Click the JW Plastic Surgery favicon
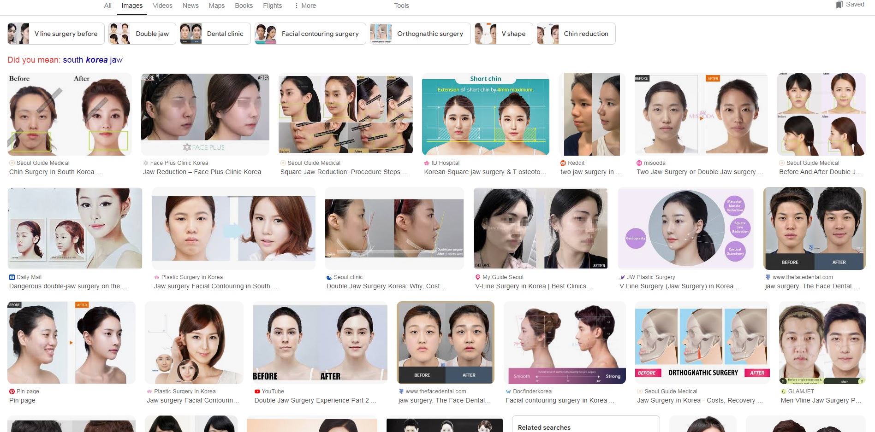 point(622,277)
